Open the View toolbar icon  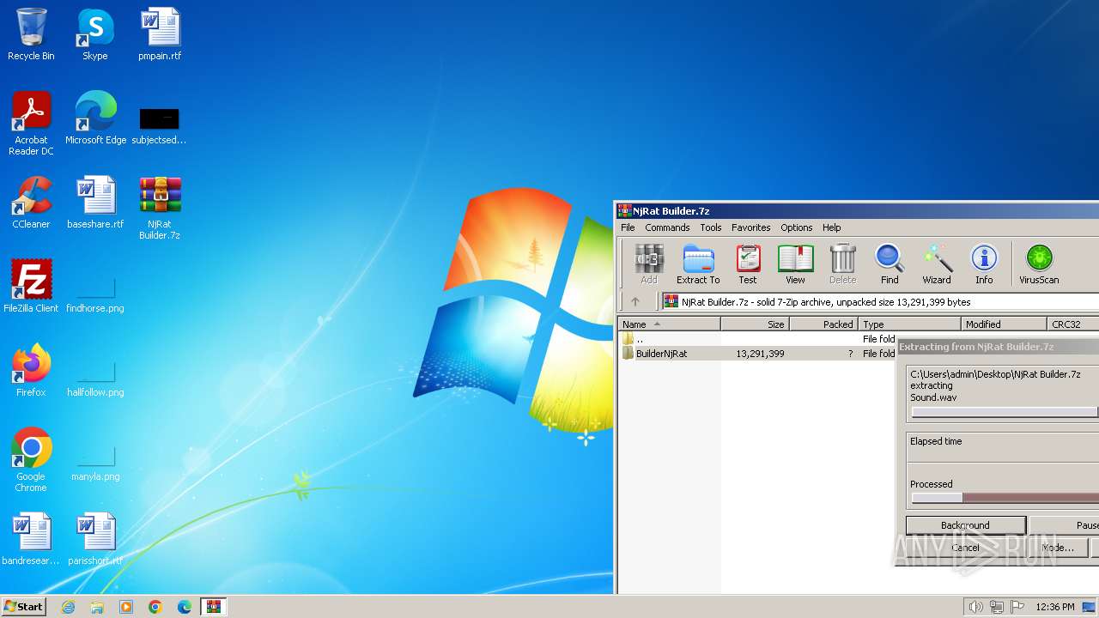796,264
